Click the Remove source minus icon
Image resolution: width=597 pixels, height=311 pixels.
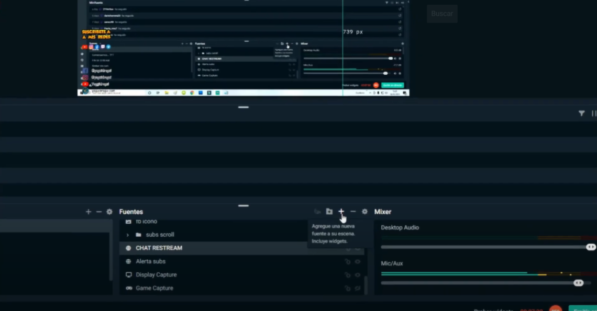point(353,212)
